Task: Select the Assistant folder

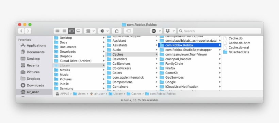Action: coord(132,41)
